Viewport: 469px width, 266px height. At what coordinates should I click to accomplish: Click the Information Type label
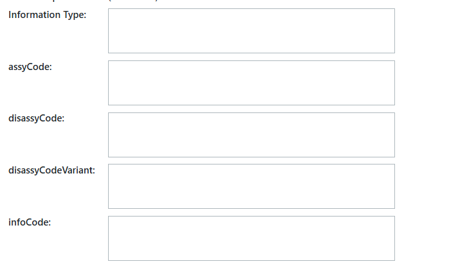(x=47, y=15)
